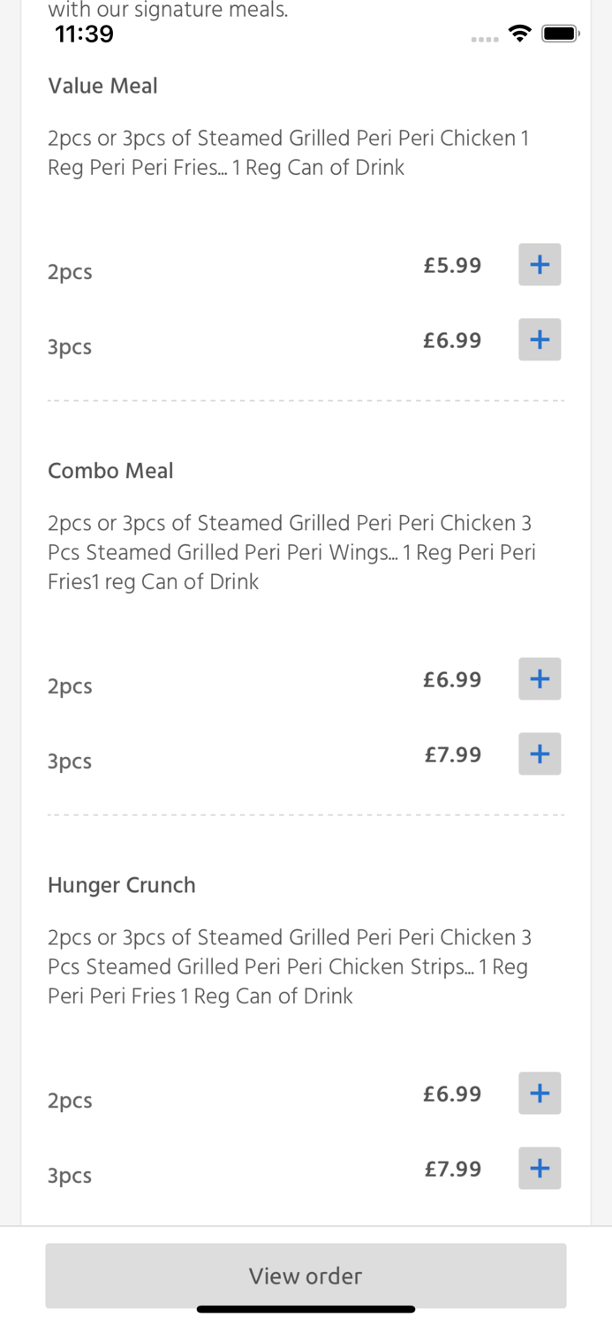Select the 2pcs option under Value Meal
Viewport: 612px width, 1325px height.
click(x=70, y=272)
